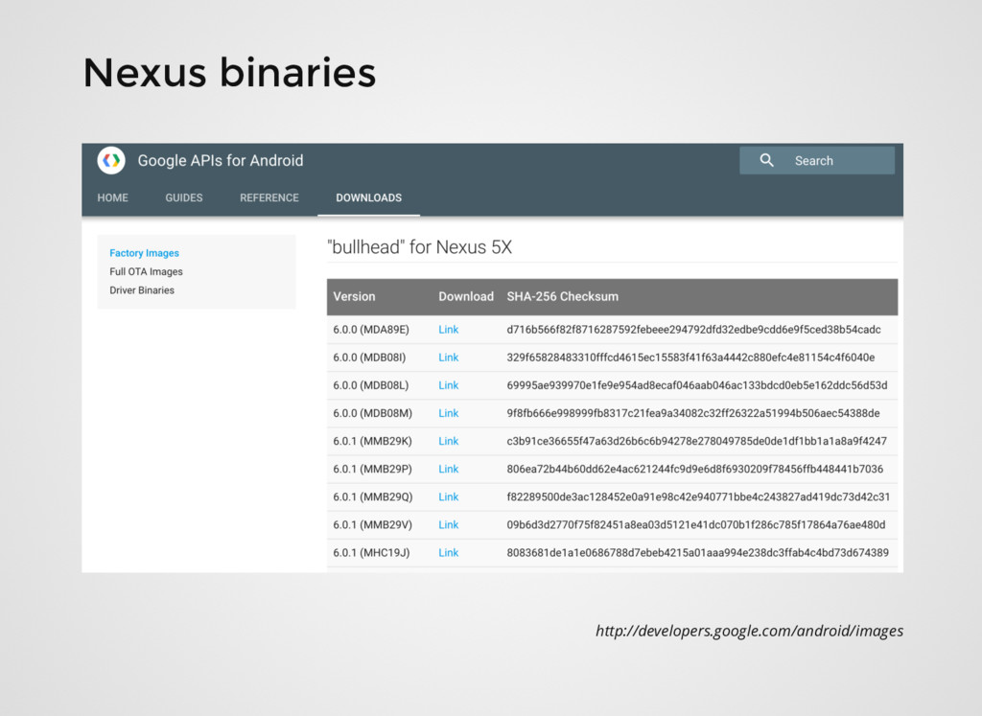The image size is (982, 716).
Task: Select version text 6.0.0 (MDA89E)
Action: [371, 330]
